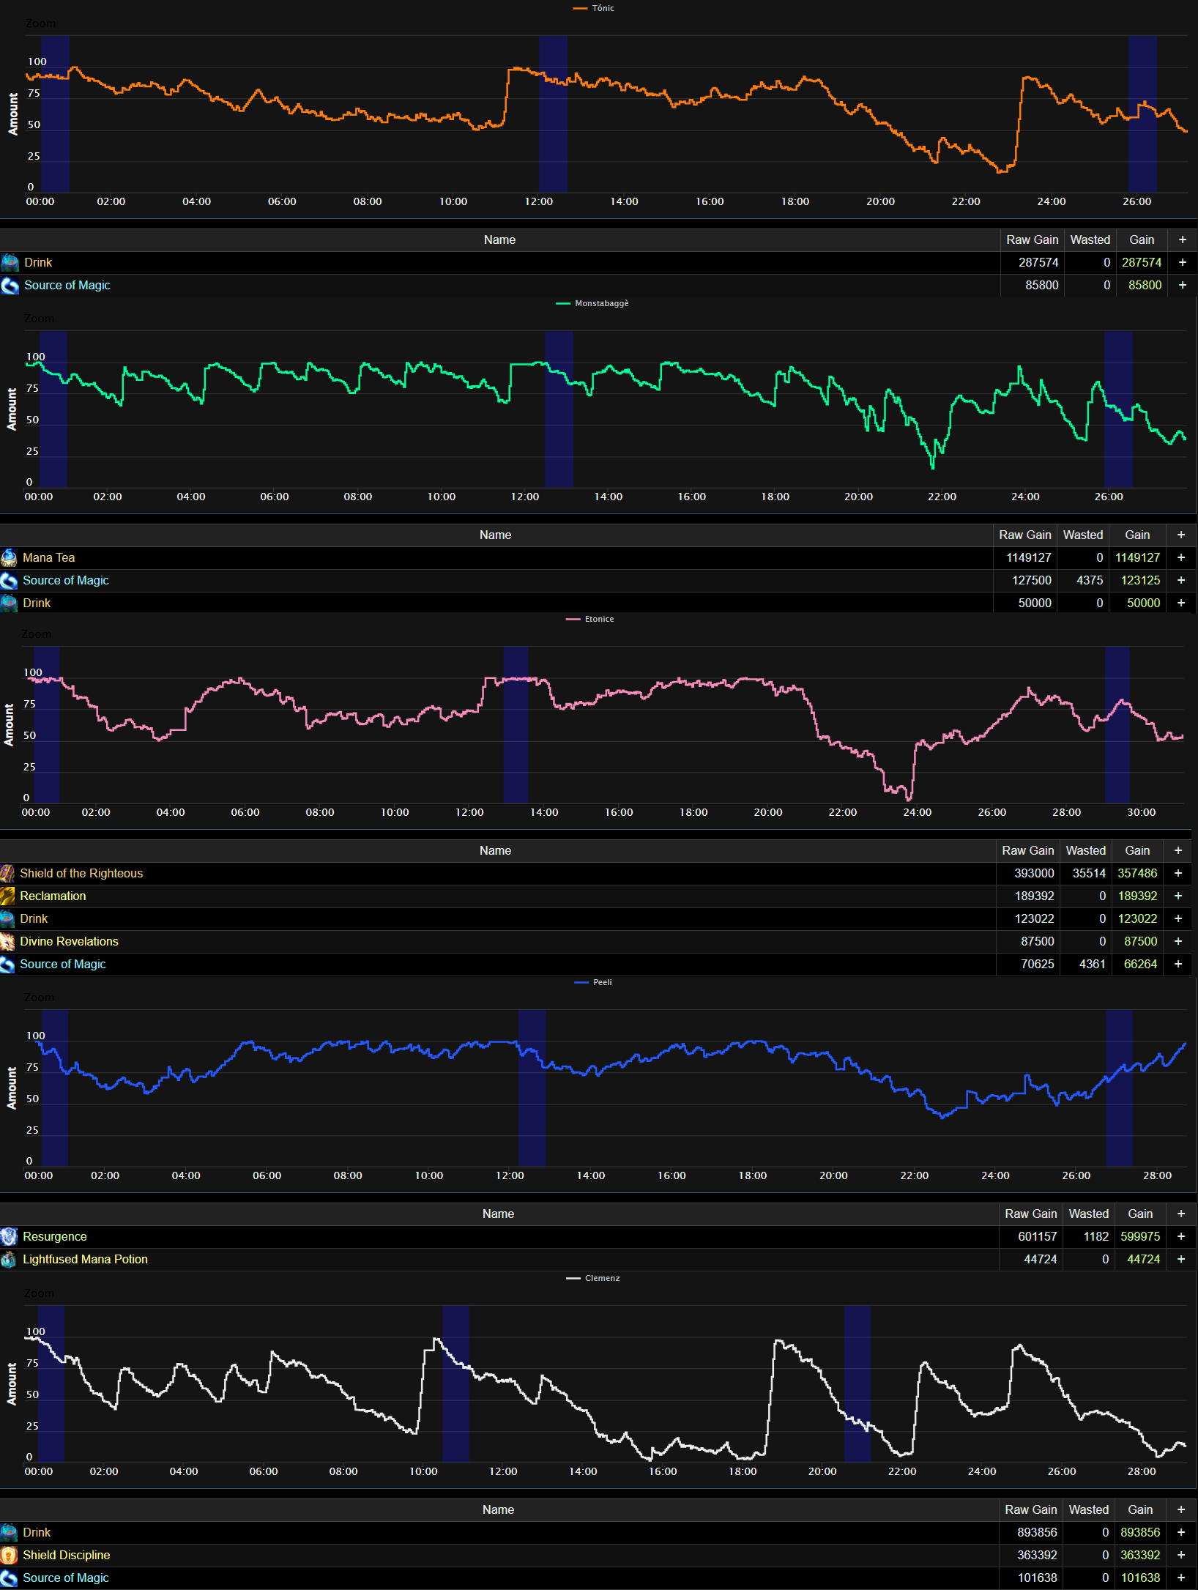The height and width of the screenshot is (1590, 1198).
Task: Sort by Name above the Shield Discipline row
Action: 498,1510
